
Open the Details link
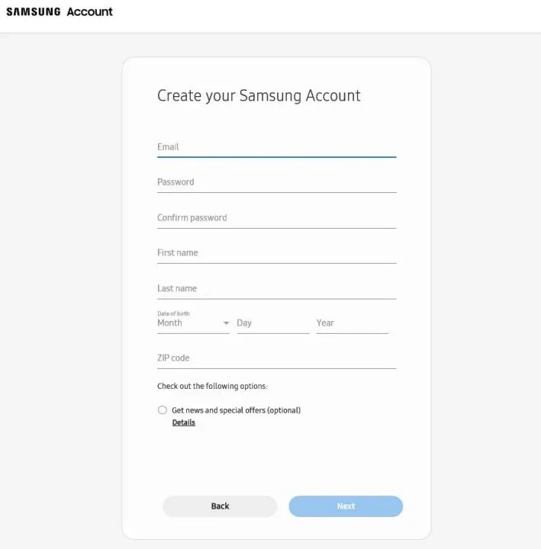pyautogui.click(x=184, y=422)
